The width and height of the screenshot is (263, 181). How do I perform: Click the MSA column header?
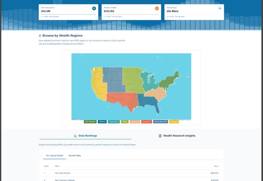(x=57, y=166)
